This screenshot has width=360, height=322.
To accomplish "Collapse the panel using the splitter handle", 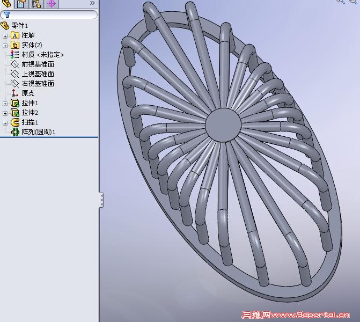I will point(101,200).
